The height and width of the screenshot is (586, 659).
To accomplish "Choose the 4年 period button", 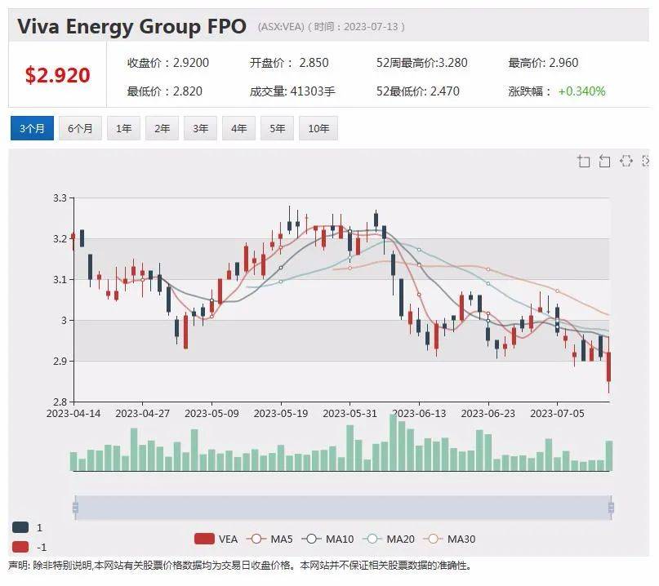I will pos(238,128).
